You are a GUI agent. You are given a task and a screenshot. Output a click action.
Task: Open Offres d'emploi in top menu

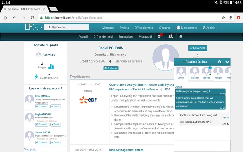coord(144,28)
